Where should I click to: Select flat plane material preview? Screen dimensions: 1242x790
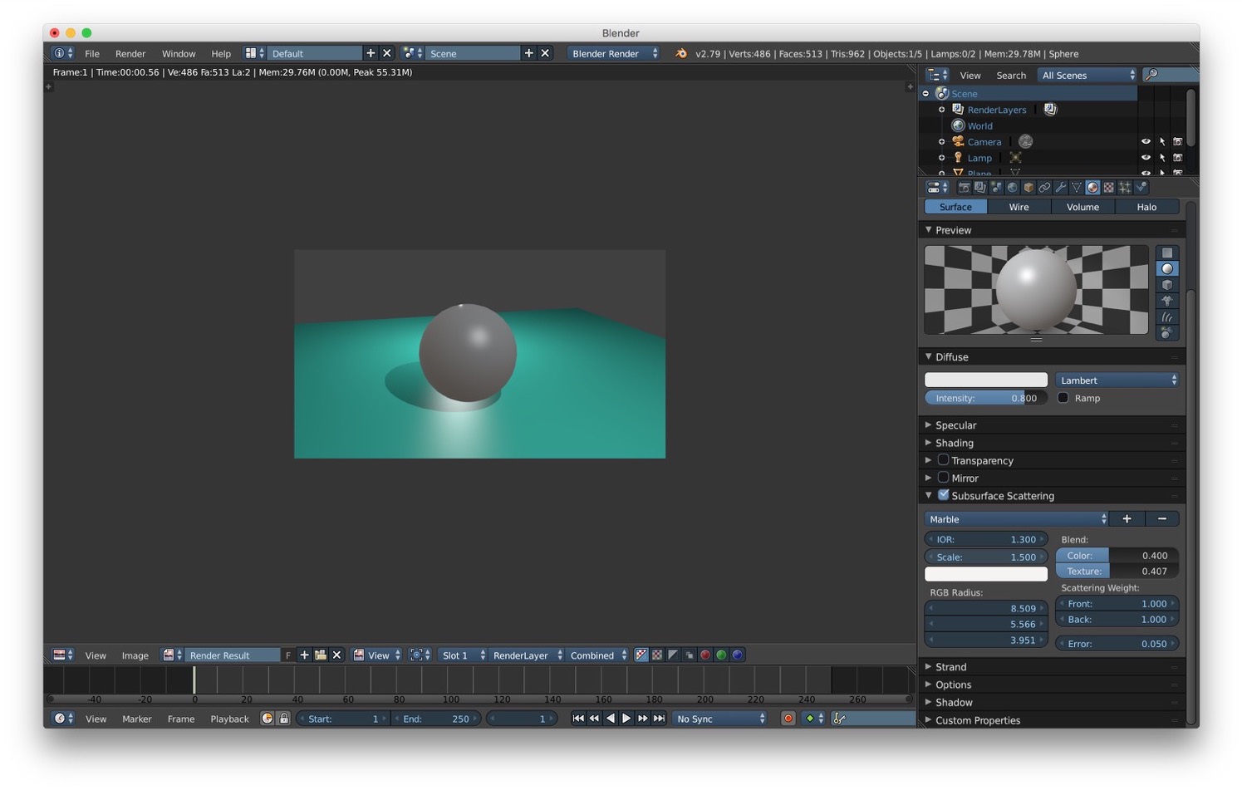point(1167,253)
